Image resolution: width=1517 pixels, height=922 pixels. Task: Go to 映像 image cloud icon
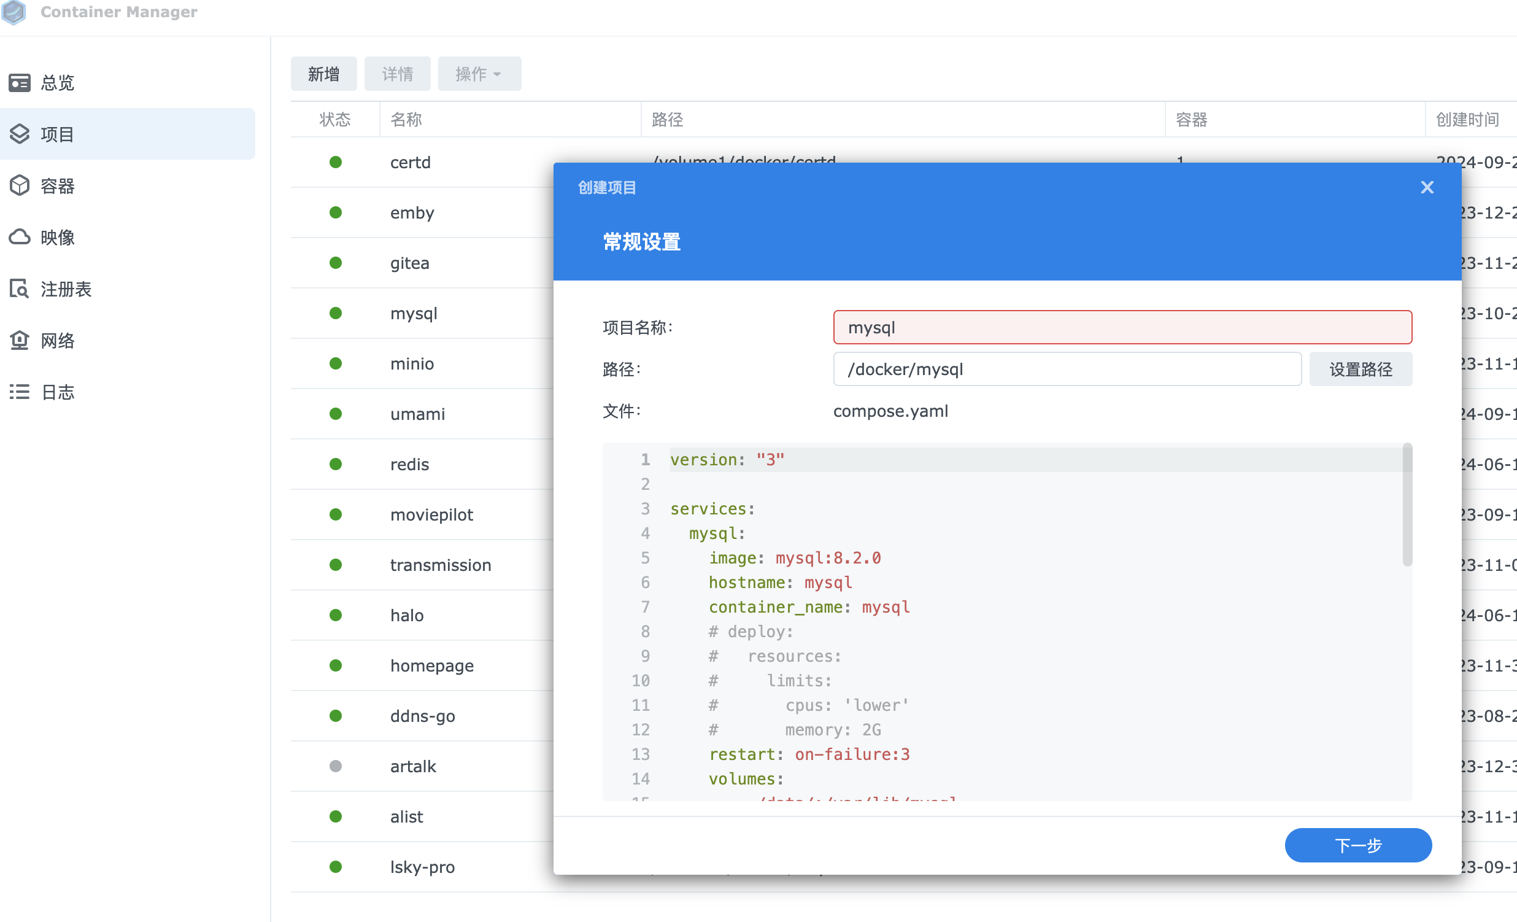click(x=20, y=237)
